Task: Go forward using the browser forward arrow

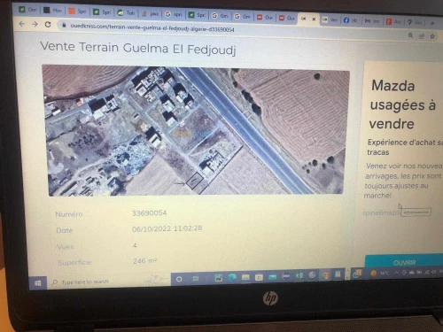Action: tap(35, 24)
